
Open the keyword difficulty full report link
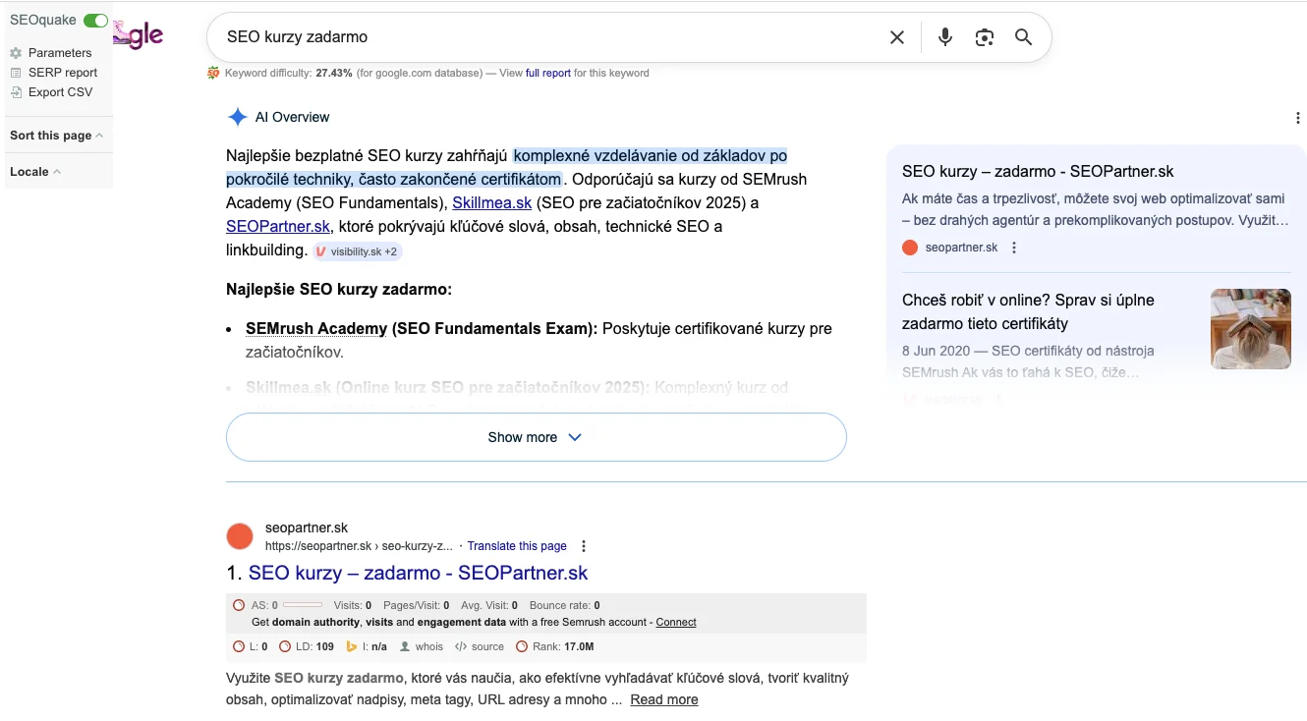[547, 73]
